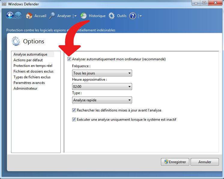Click the Accueil house icon
224x179 pixels.
29,16
